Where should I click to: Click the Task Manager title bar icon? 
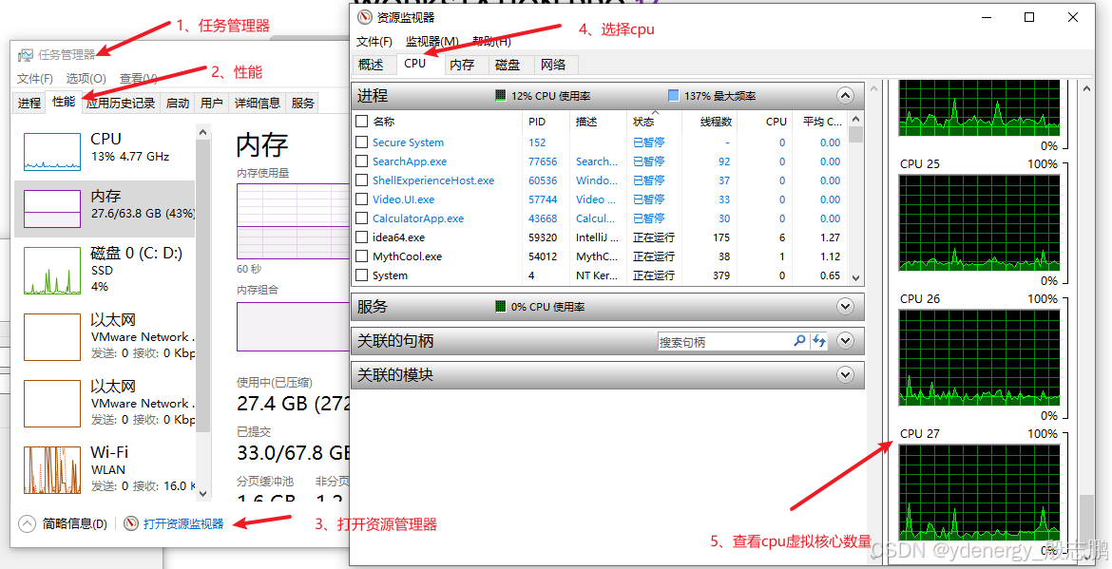[x=26, y=55]
